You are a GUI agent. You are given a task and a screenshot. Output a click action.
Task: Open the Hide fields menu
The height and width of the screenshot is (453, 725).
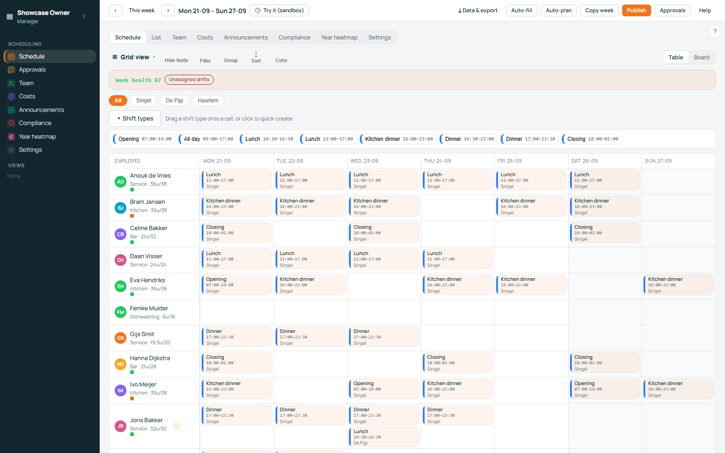(x=176, y=61)
